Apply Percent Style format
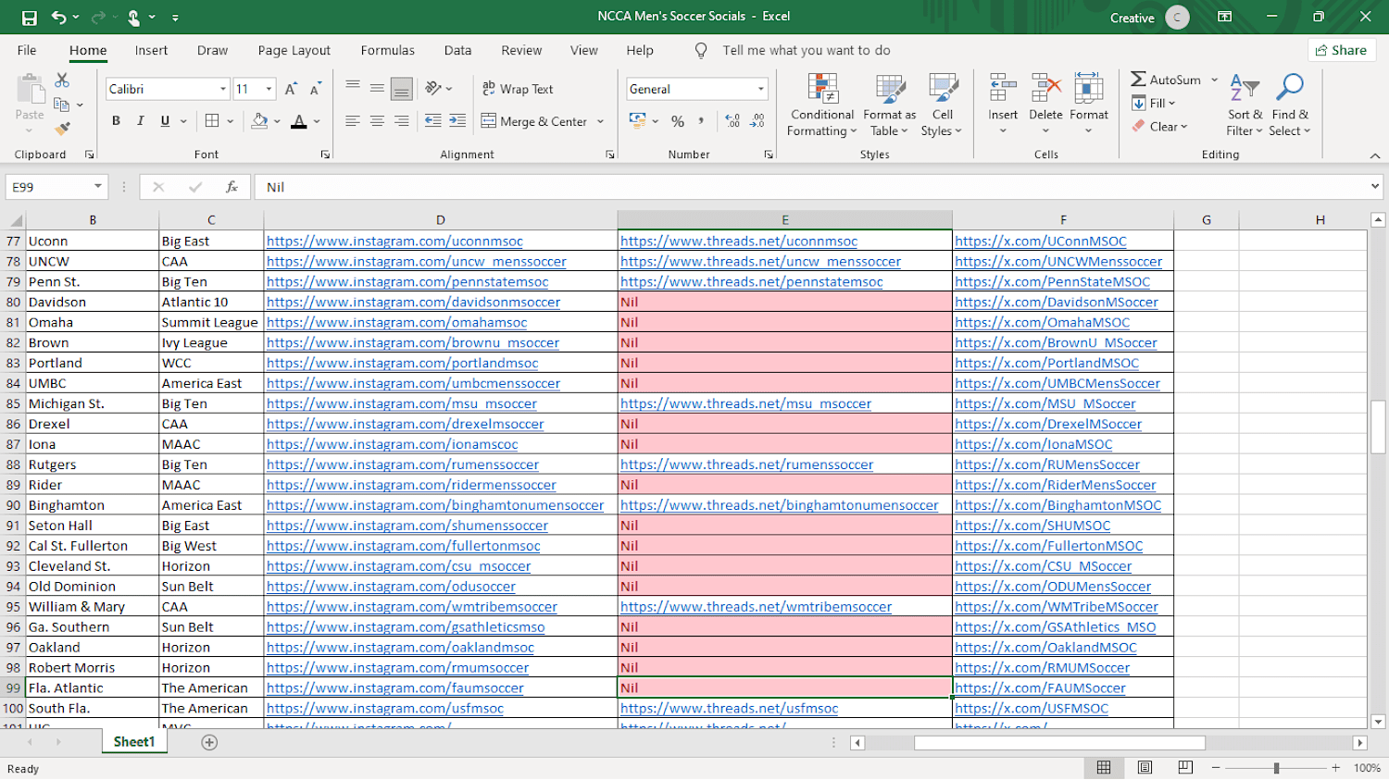Viewport: 1389px width, 780px height. click(x=678, y=121)
